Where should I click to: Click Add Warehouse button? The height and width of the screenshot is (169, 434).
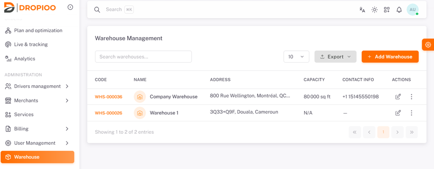[x=390, y=57]
